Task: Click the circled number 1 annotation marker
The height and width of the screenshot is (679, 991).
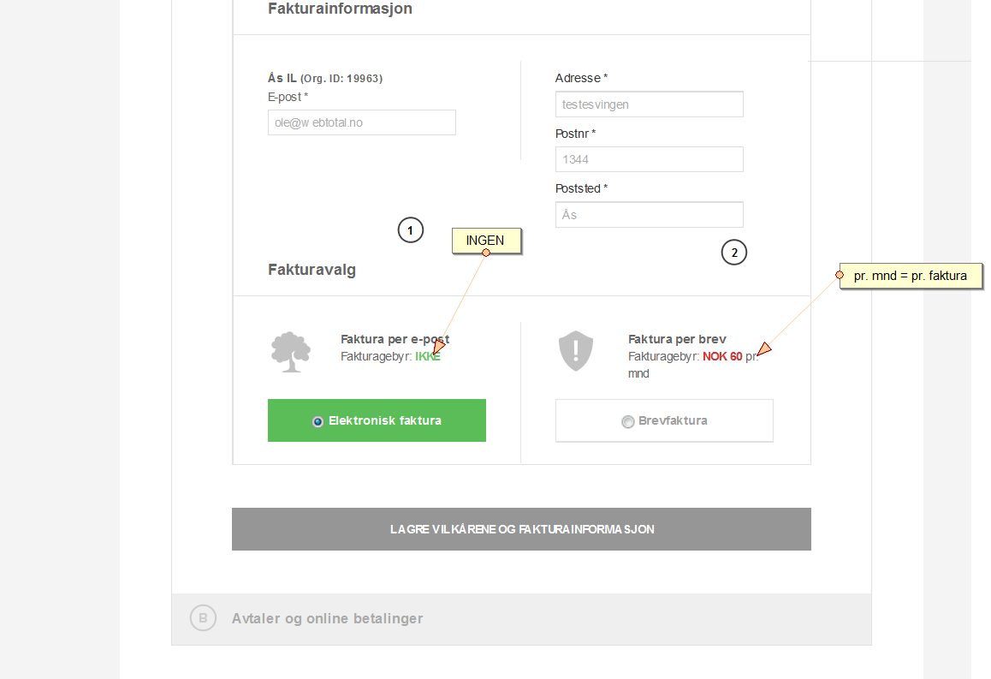Action: coord(411,230)
